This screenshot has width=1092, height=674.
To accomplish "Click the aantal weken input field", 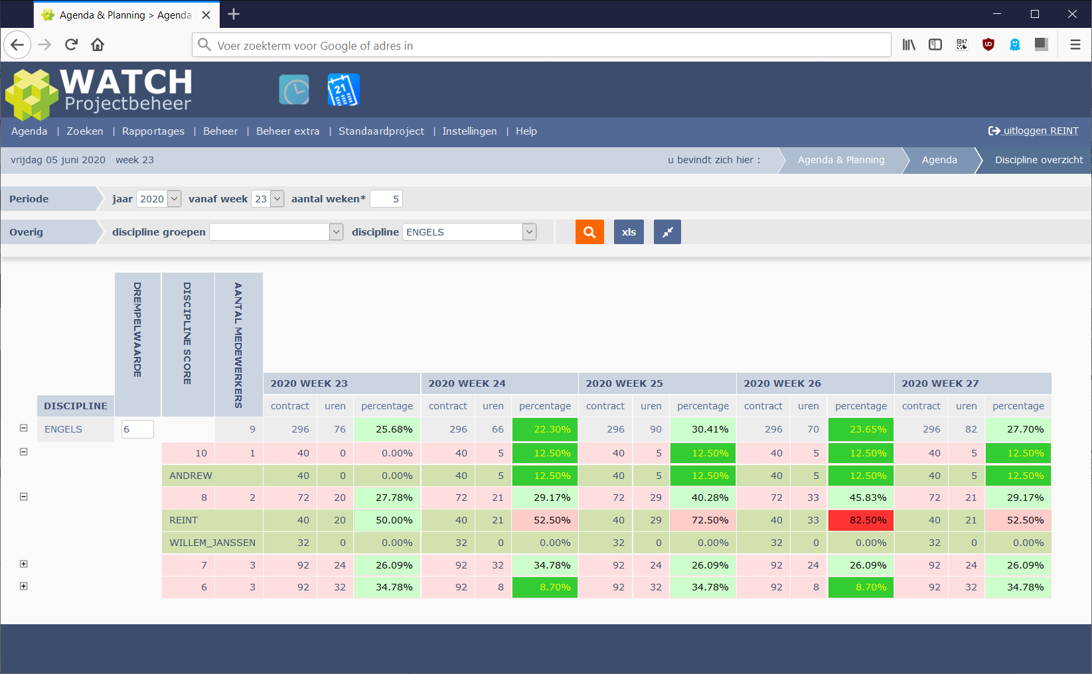I will (x=386, y=199).
